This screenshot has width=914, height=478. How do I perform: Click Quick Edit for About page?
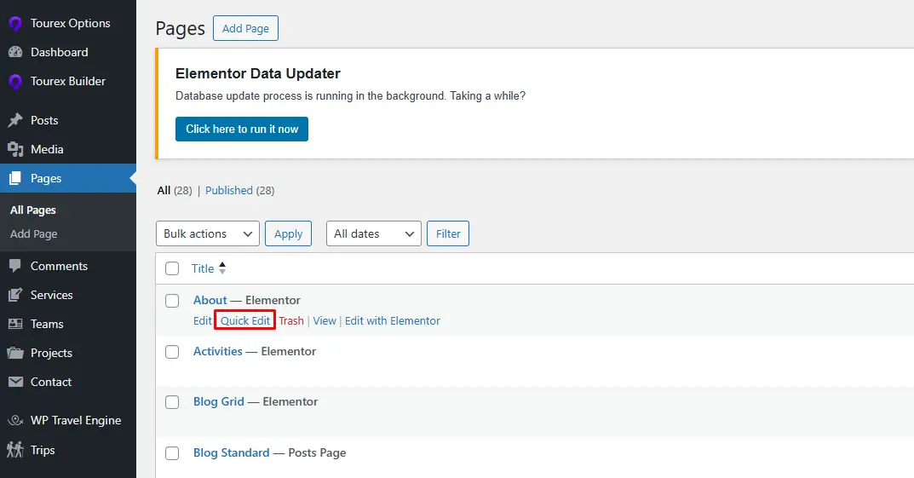pyautogui.click(x=244, y=321)
